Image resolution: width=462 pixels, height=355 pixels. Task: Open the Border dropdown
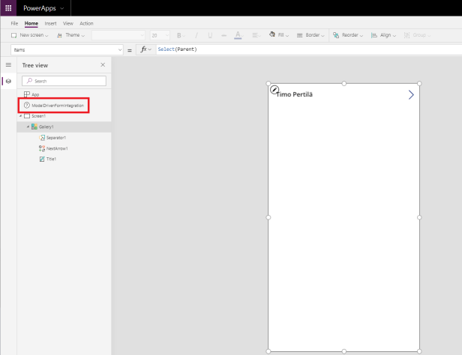[x=310, y=35]
